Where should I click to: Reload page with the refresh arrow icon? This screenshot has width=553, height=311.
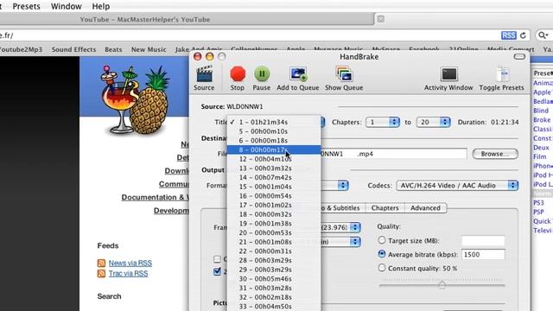click(524, 35)
